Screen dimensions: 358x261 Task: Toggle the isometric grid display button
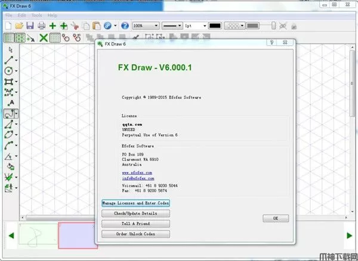tap(21, 38)
